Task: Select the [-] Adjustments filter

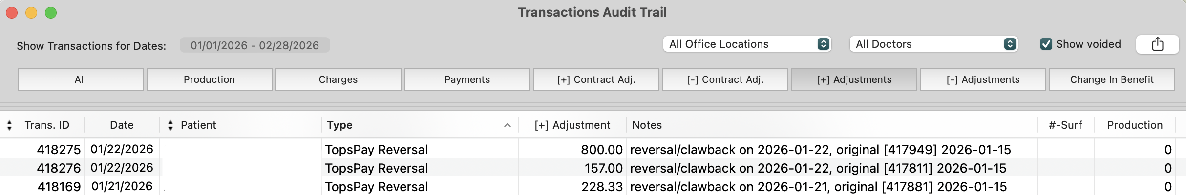Action: pos(983,79)
